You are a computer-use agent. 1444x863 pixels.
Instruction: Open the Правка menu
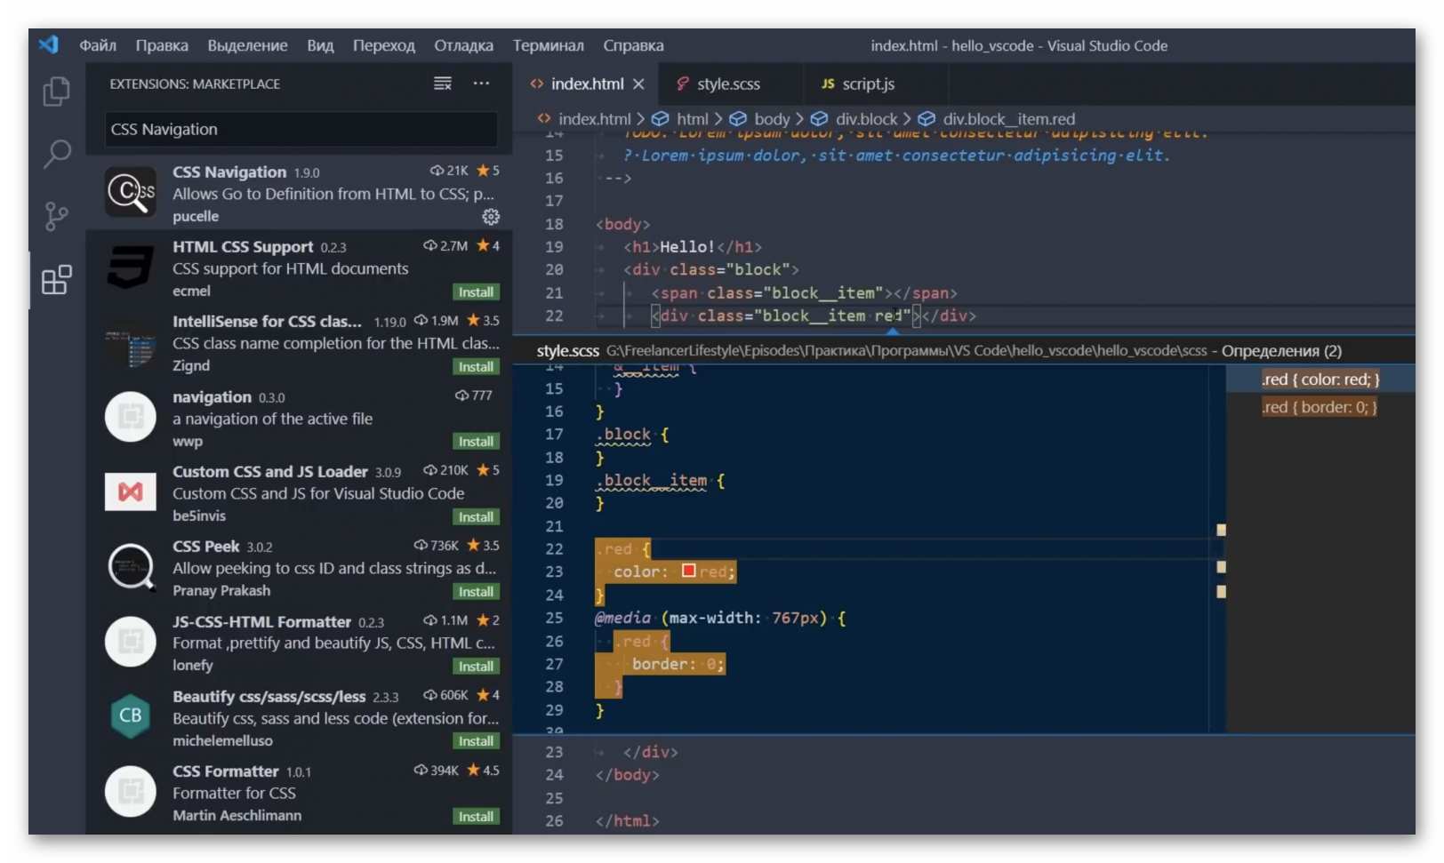click(162, 45)
